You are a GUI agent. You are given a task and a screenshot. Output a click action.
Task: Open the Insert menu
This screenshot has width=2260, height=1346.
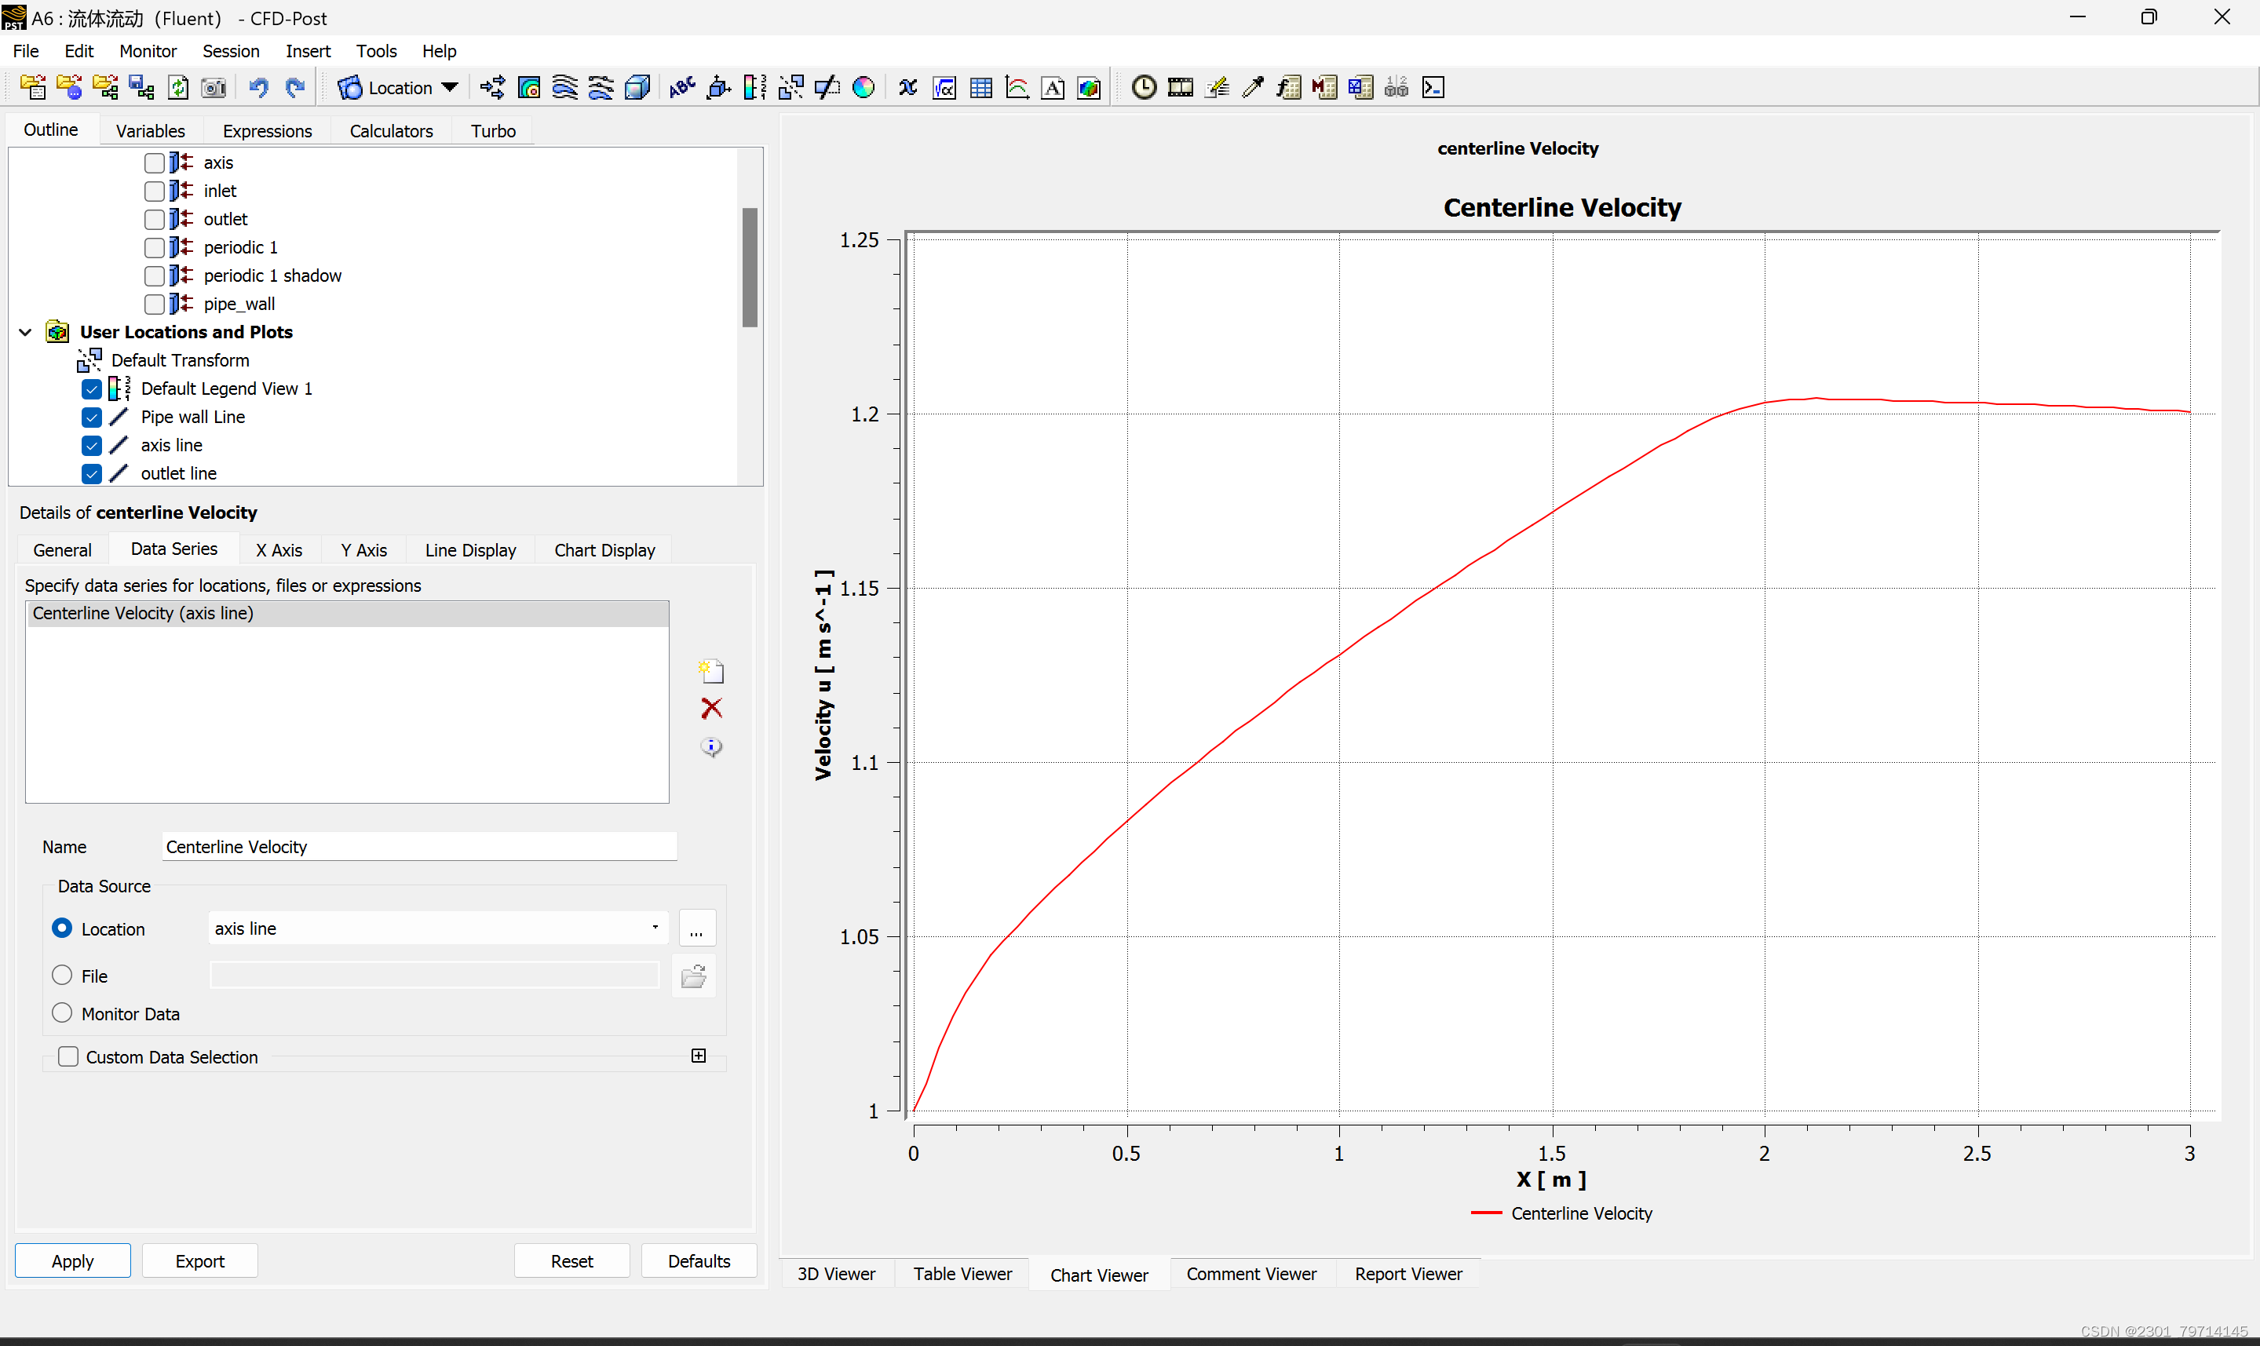click(x=308, y=51)
